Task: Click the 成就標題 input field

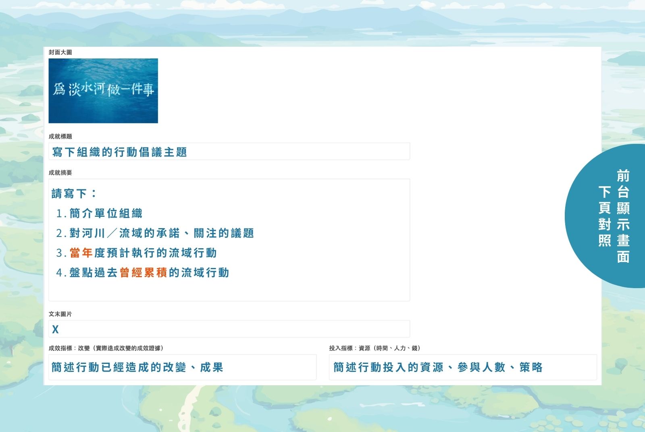Action: pos(229,152)
